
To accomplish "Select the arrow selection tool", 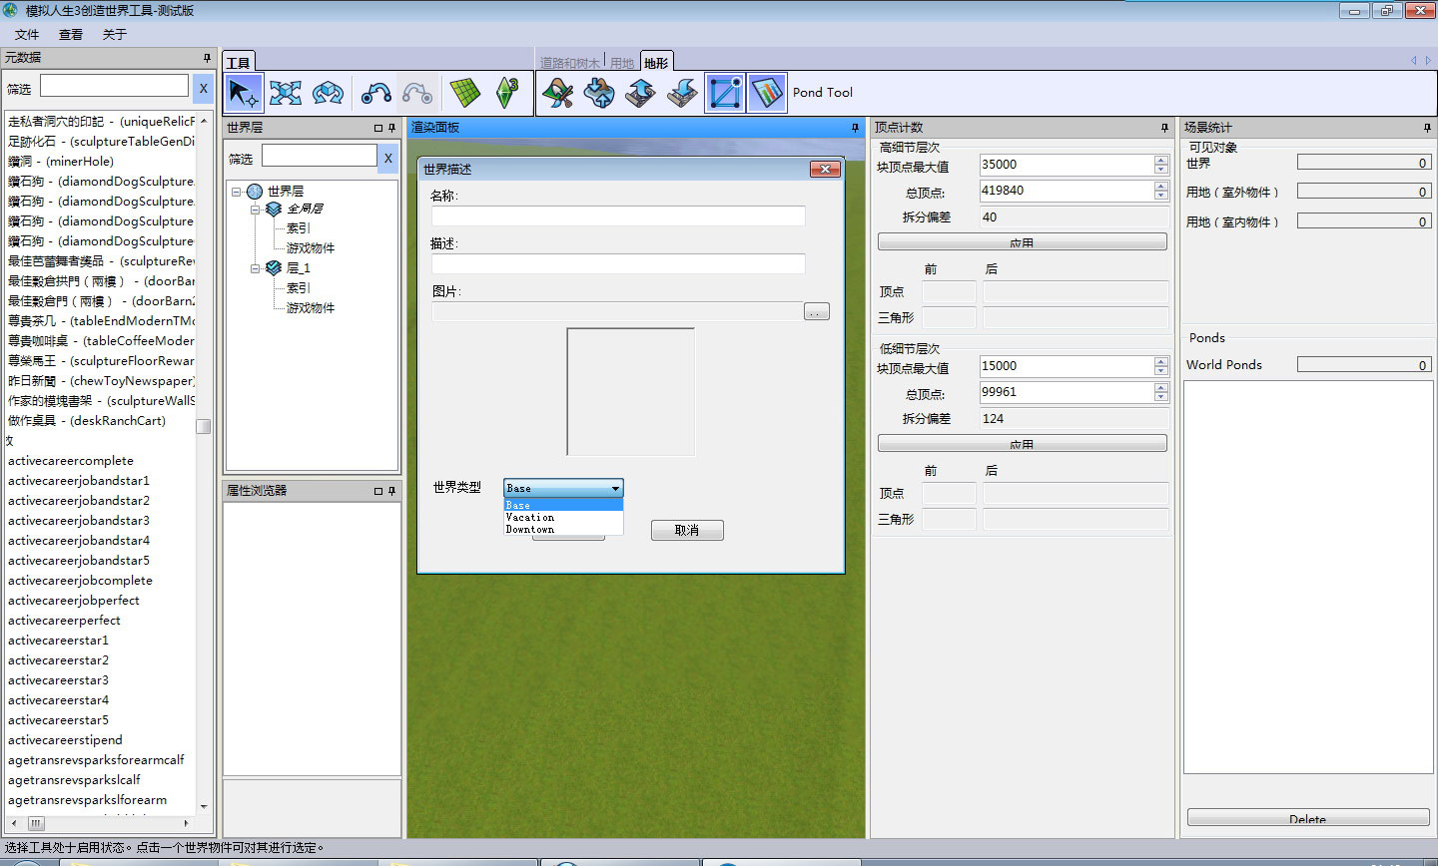I will (x=243, y=93).
